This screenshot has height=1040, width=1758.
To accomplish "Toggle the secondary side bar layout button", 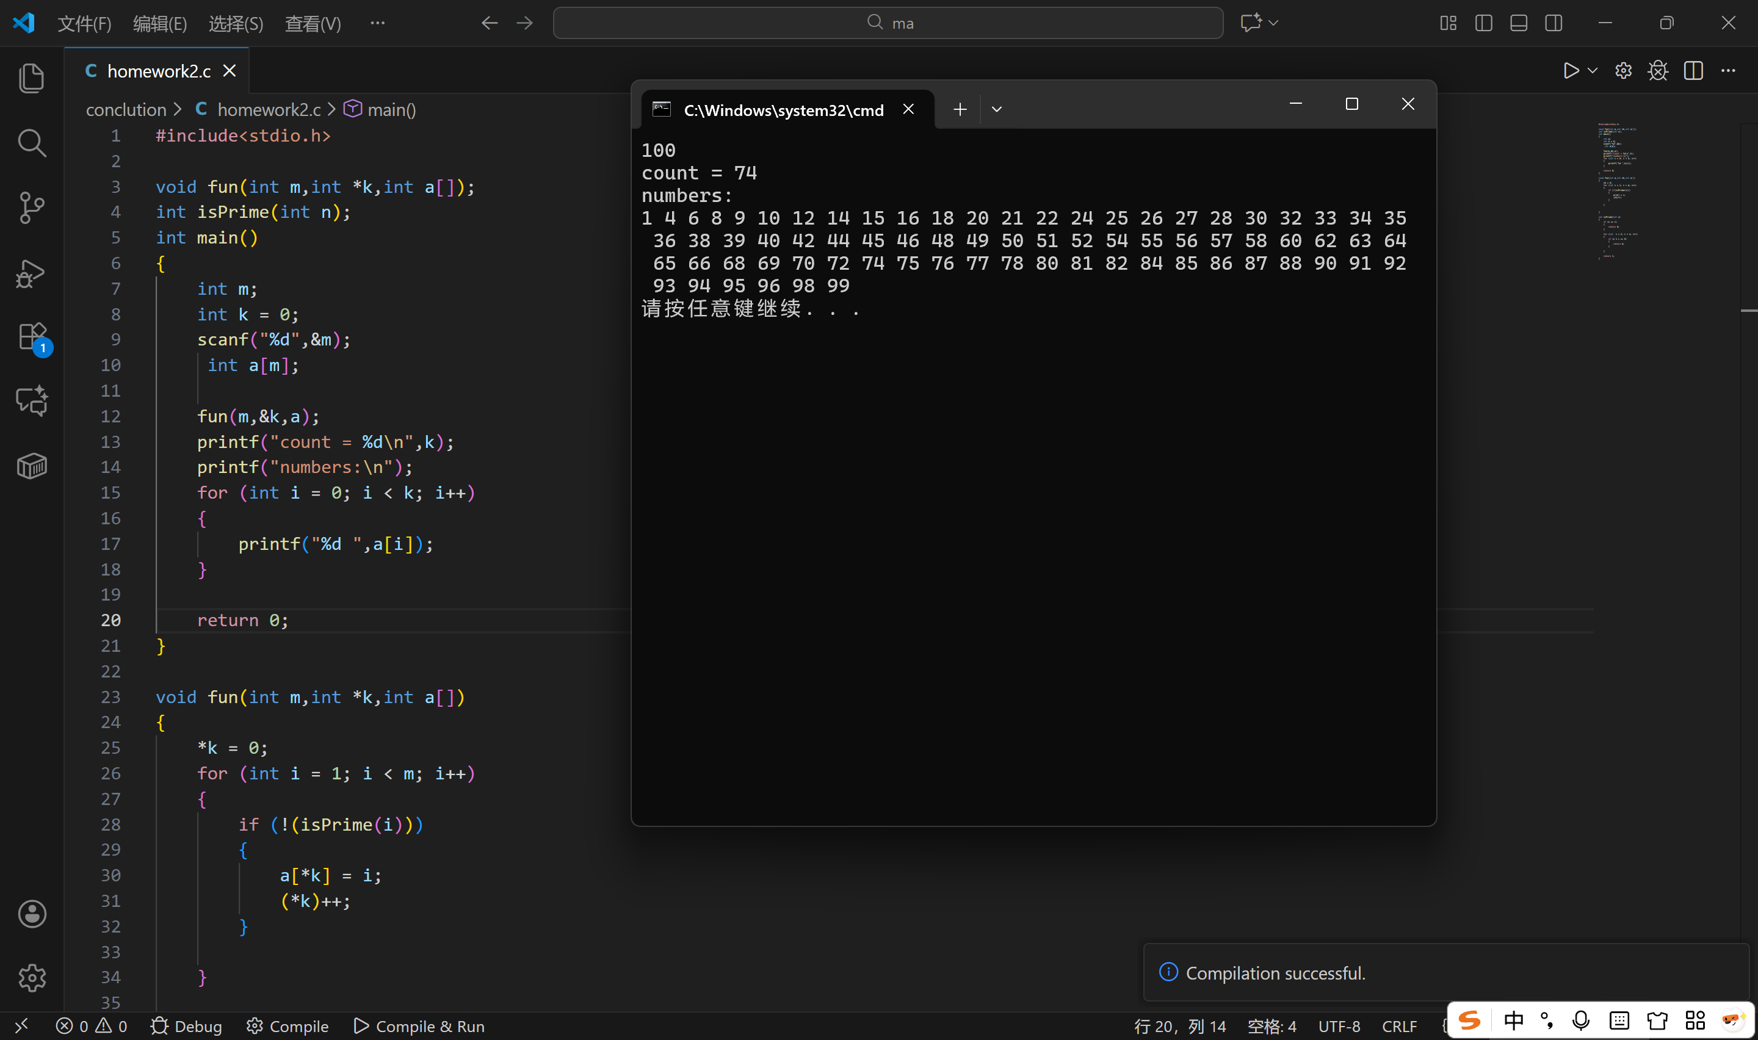I will click(x=1554, y=23).
